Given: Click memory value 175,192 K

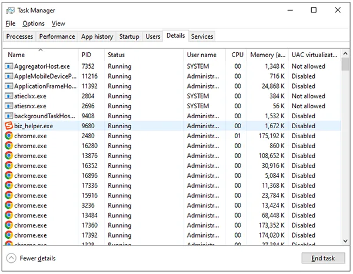Looking at the screenshot, I should point(272,136).
